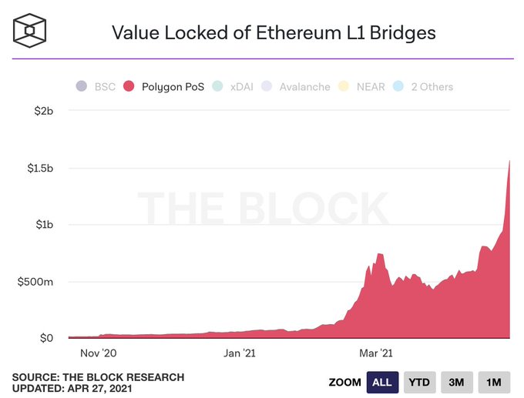
Task: Click the chart title text
Action: point(274,32)
